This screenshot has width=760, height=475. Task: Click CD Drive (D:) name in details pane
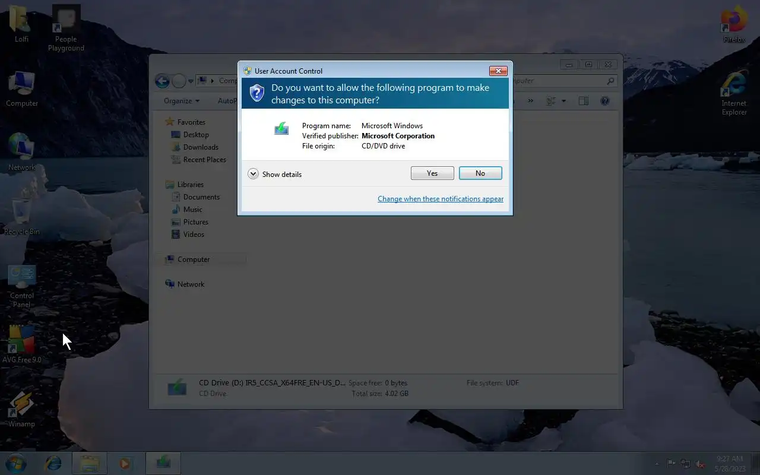[x=272, y=383]
